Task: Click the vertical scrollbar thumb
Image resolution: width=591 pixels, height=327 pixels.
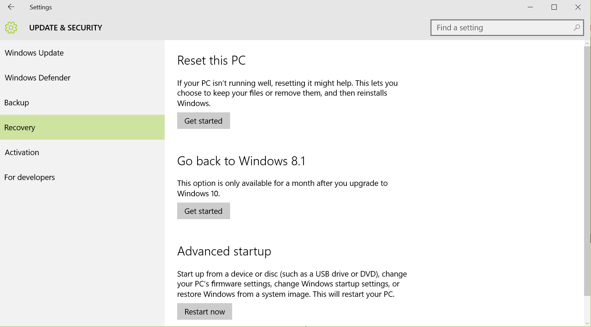Action: point(587,171)
